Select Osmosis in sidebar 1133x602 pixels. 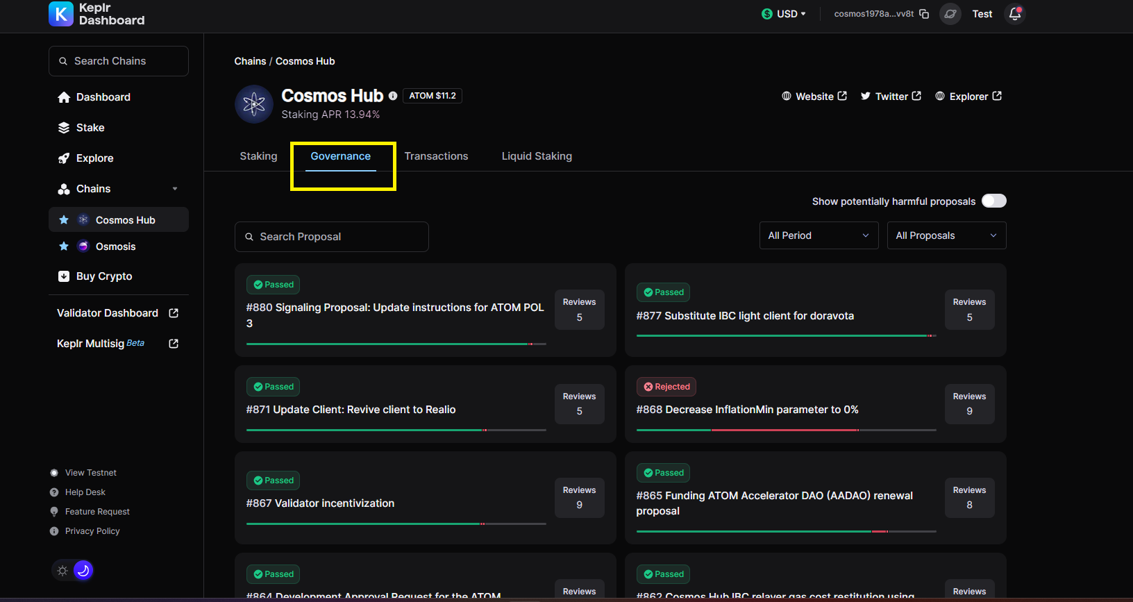click(119, 246)
